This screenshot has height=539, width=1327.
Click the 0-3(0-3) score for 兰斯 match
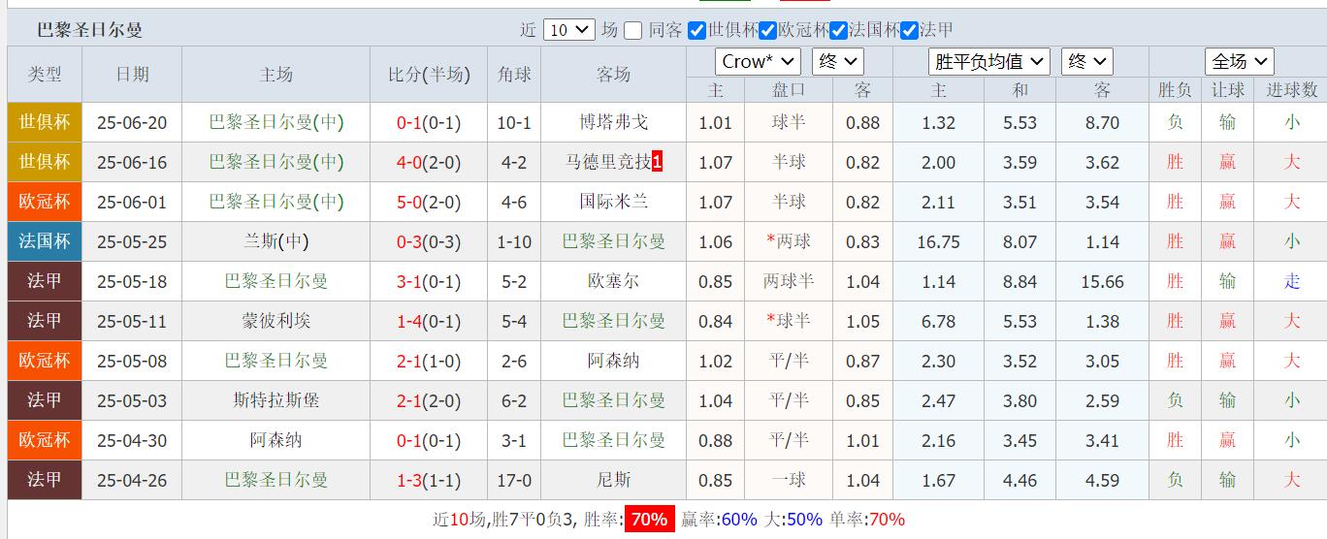(x=429, y=241)
